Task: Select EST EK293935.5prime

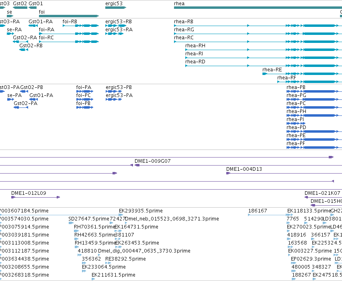Action: [x=121, y=215]
